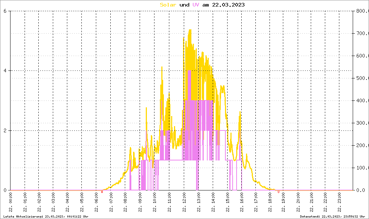Screen dimensions: 369x219
Task: Click the right axis value 300.0
Action: pyautogui.click(x=362, y=123)
